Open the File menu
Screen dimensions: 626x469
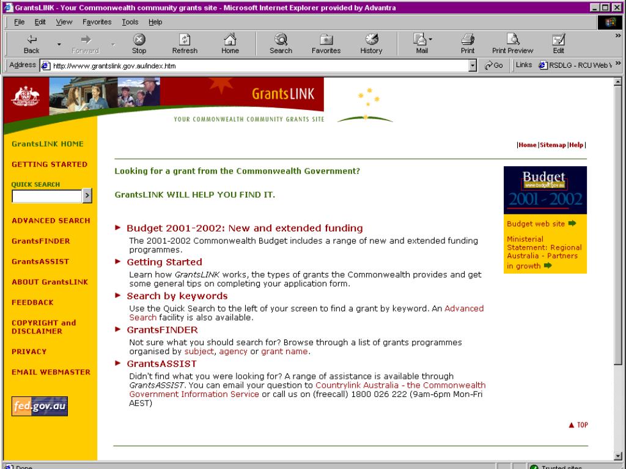click(x=19, y=22)
